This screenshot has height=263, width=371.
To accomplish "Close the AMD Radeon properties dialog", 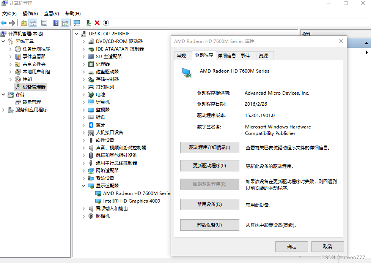I will click(341, 41).
